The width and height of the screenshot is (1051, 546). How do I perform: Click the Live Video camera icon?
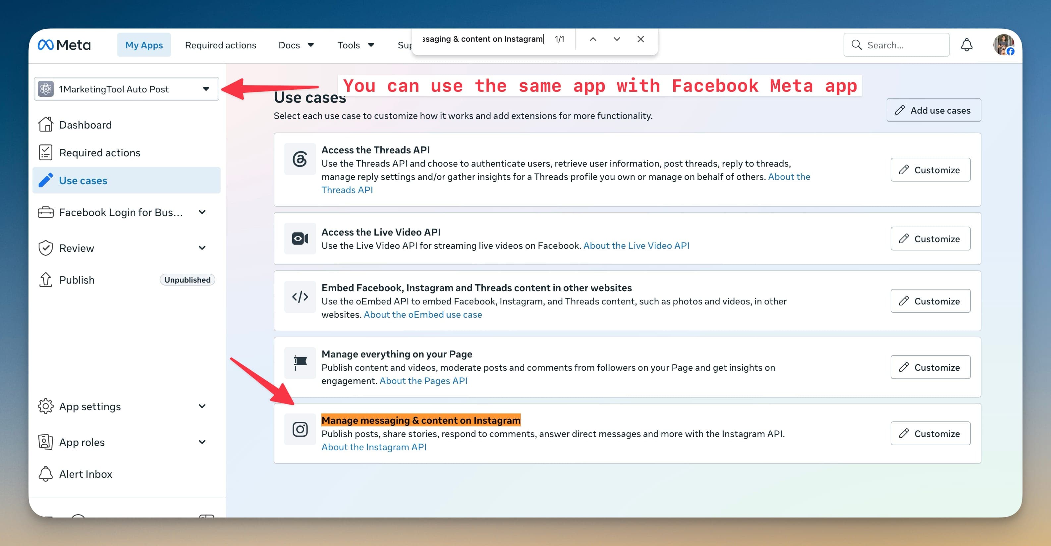pos(300,238)
